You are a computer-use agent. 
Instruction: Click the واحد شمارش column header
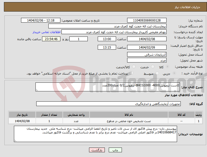pos(76,115)
